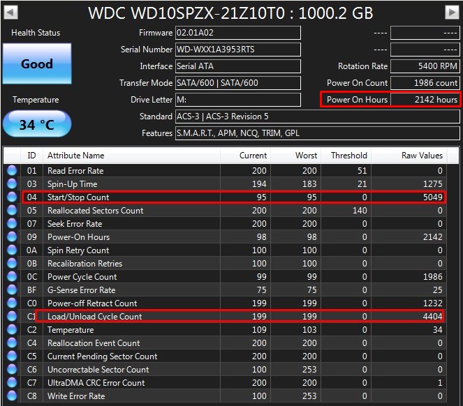The height and width of the screenshot is (406, 463).
Task: Click status icon of Uncorrectable Sector Count
Action: (12, 370)
